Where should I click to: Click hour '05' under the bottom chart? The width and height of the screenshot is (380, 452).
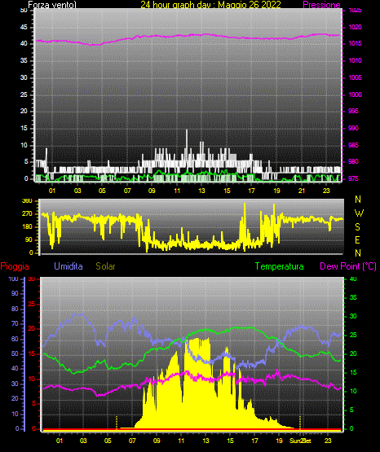[x=108, y=441]
